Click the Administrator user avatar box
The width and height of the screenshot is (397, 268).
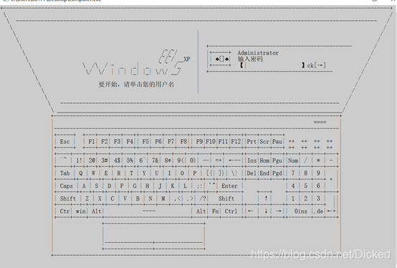click(220, 59)
